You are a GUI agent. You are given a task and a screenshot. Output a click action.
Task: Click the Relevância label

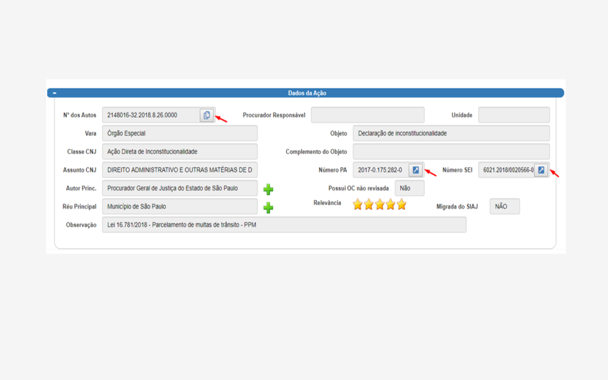(x=327, y=203)
